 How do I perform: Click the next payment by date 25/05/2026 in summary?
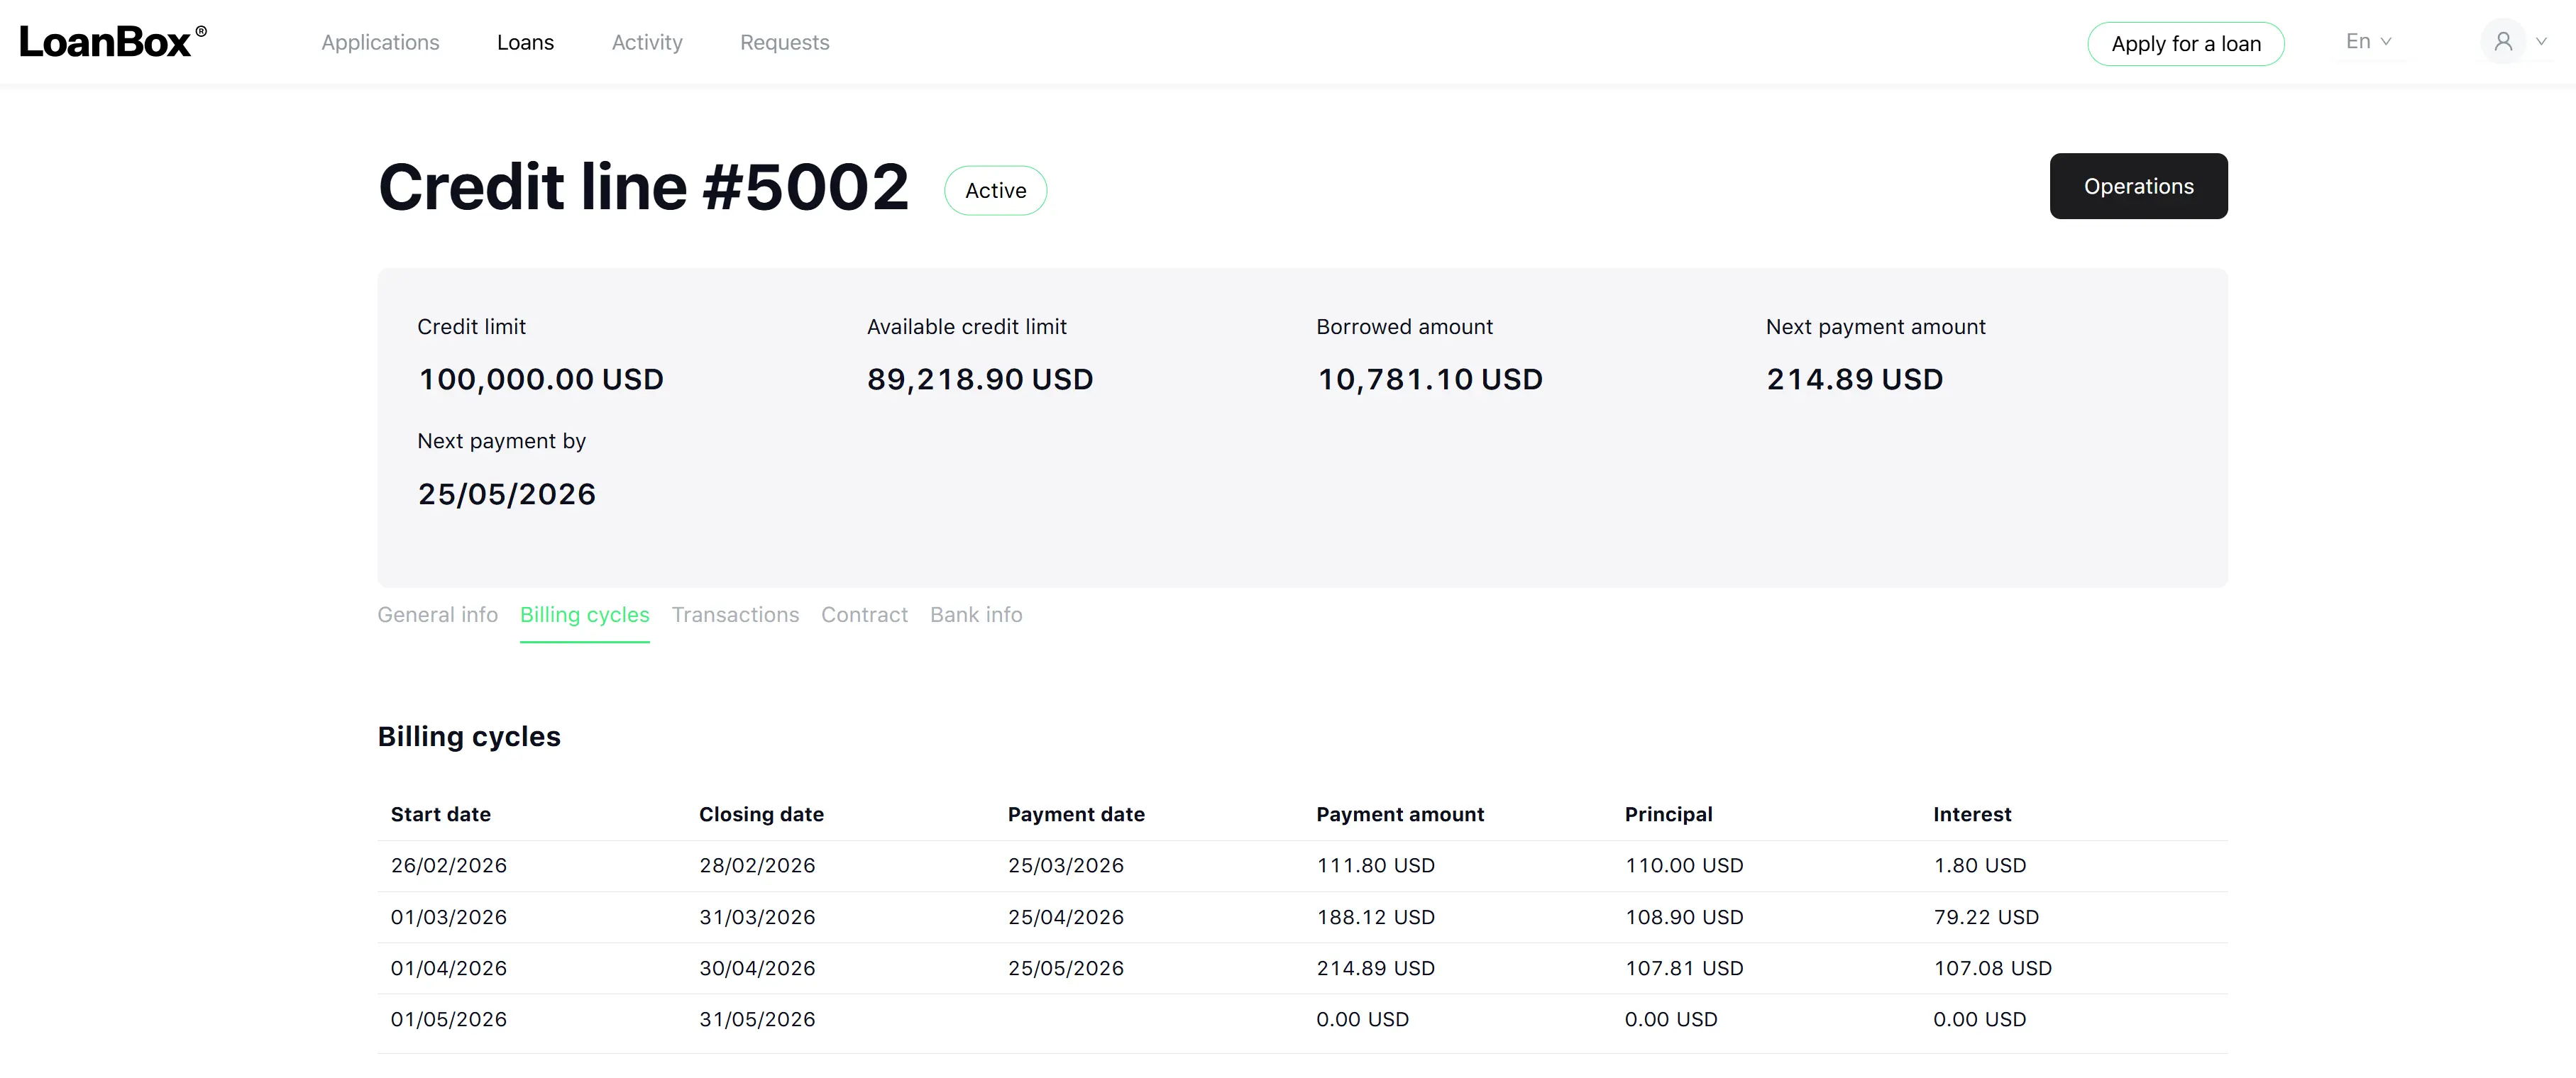click(x=507, y=494)
